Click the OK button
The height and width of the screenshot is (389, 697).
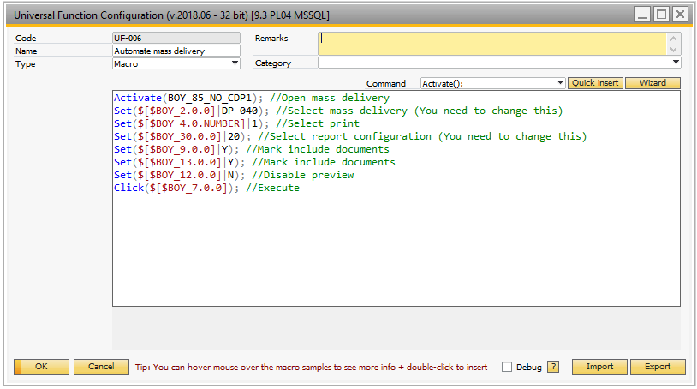click(x=41, y=367)
